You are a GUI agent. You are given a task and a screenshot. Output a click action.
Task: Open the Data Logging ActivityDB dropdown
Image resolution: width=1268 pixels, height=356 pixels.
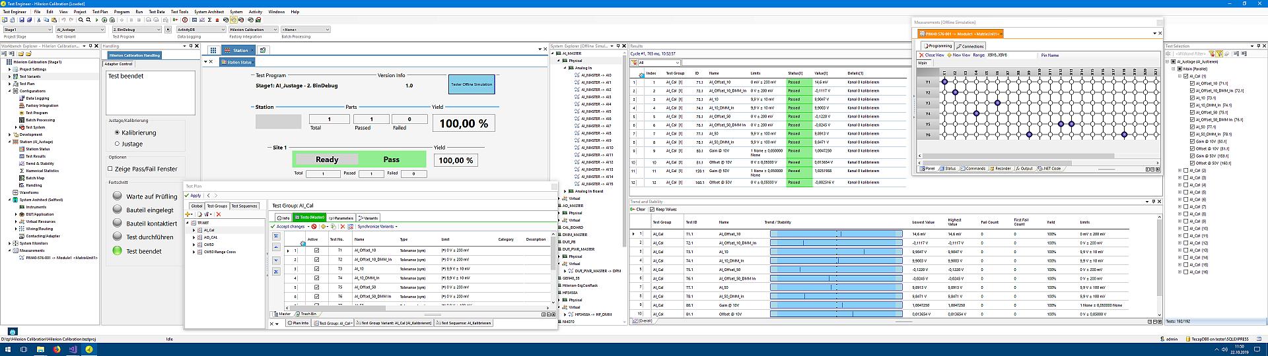click(x=223, y=30)
